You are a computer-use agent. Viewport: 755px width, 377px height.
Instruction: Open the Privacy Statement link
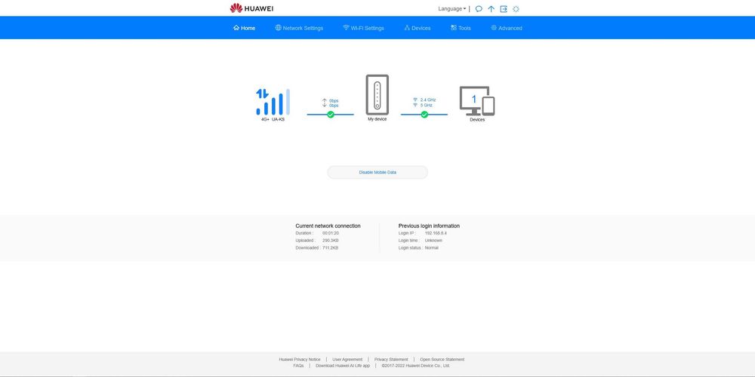tap(391, 359)
